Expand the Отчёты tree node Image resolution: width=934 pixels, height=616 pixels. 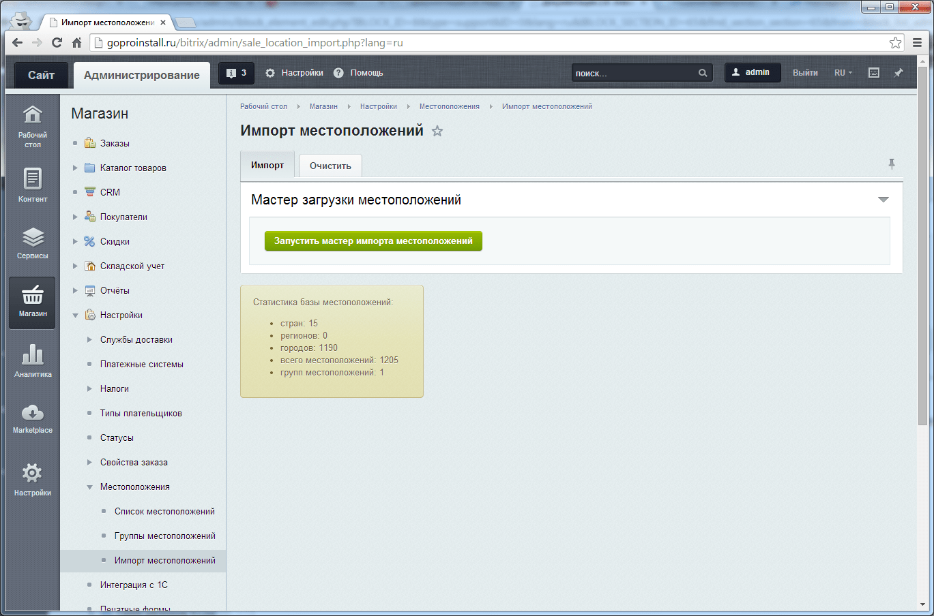pos(75,290)
